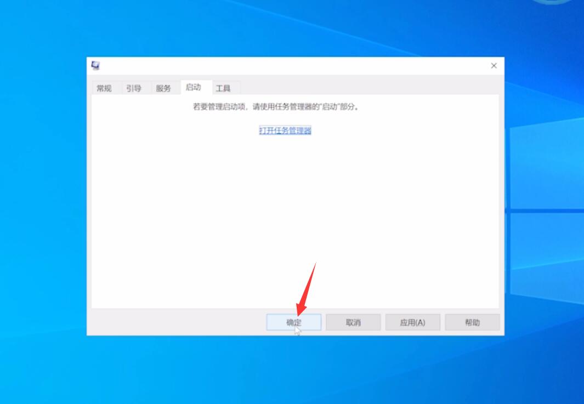Click the text 若要管理启动项 message

coord(276,107)
